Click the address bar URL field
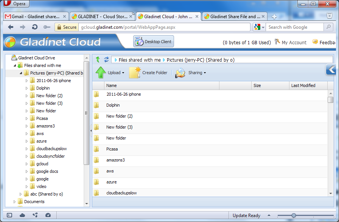This screenshot has width=339, height=222. pos(164,27)
